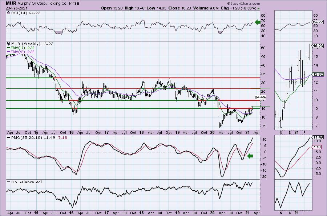Click the 23-Feb-2021 date label
The width and height of the screenshot is (327, 216).
(x=16, y=8)
